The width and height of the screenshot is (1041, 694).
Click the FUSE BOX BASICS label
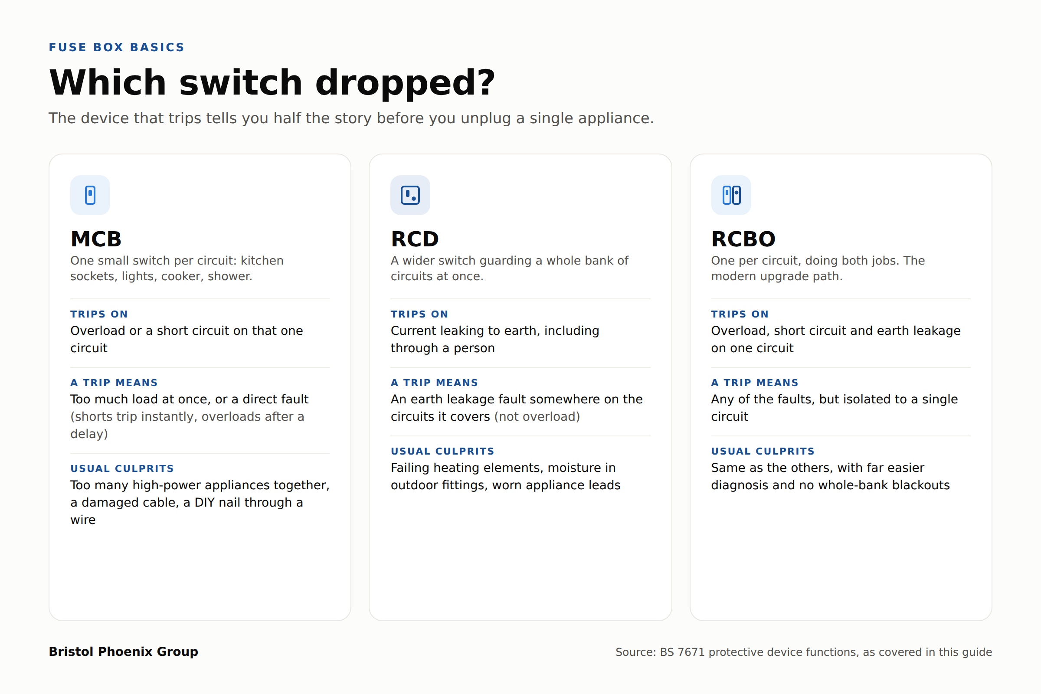(116, 47)
